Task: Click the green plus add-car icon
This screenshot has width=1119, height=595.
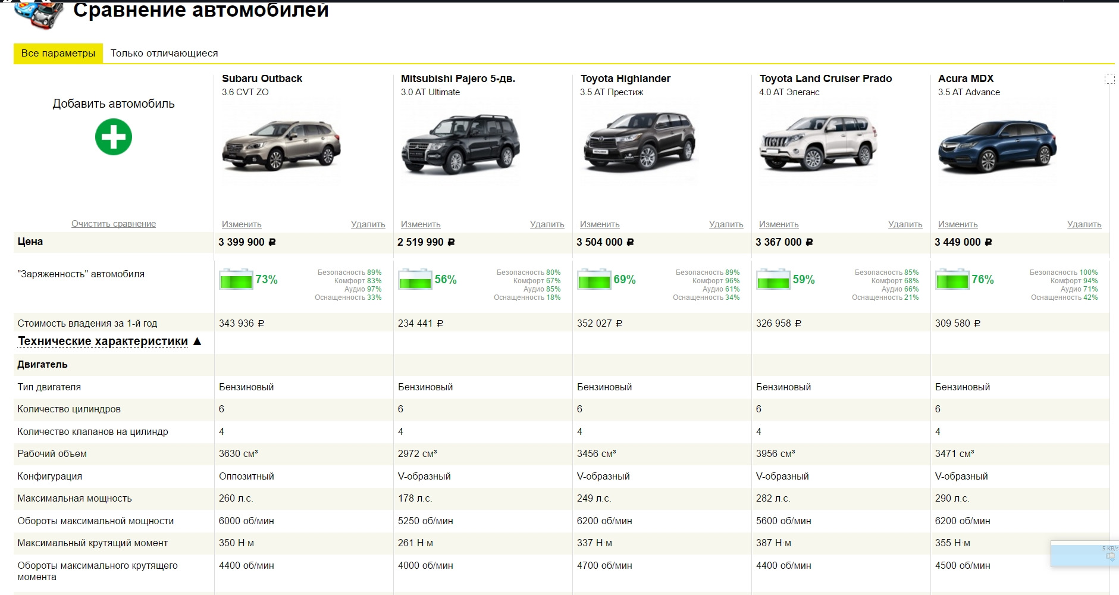Action: (113, 137)
